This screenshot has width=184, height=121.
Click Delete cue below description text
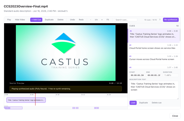click(x=157, y=103)
